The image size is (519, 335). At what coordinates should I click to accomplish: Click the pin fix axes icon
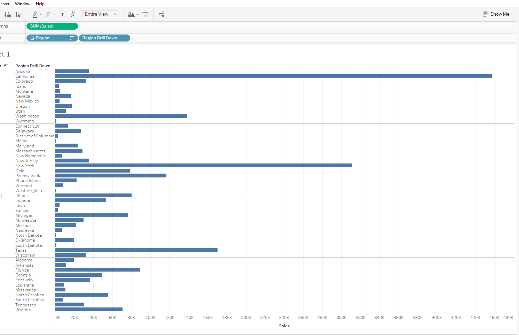coord(73,14)
